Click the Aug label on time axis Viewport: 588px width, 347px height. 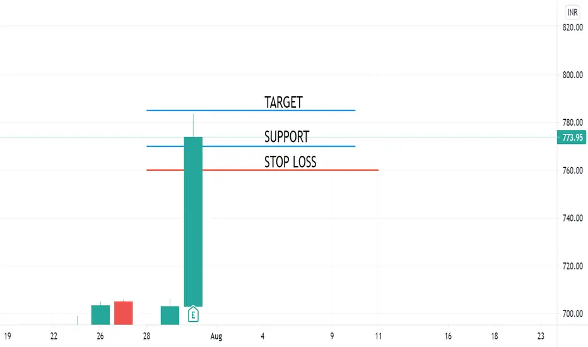pos(216,336)
